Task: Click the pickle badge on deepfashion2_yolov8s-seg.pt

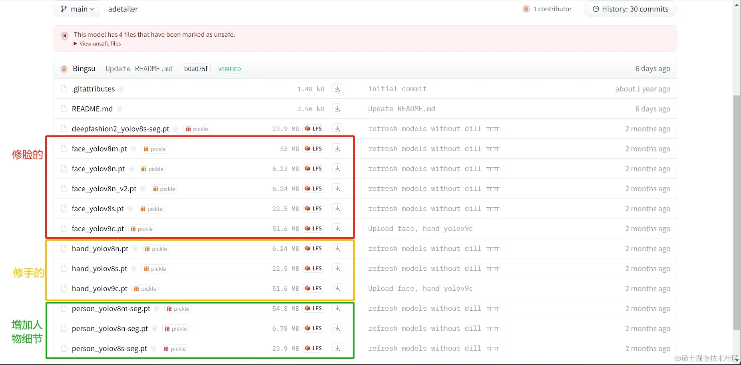Action: (x=197, y=129)
